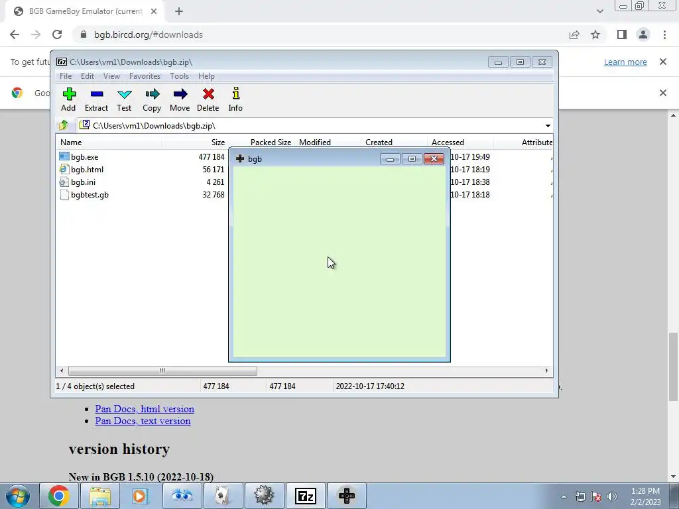Select the Copy toolbar icon in 7-Zip
This screenshot has height=509, width=679.
tap(152, 99)
